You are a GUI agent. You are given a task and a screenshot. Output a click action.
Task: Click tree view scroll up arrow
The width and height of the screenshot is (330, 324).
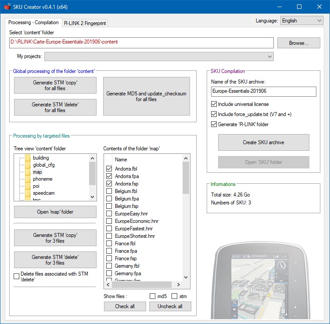click(92, 158)
